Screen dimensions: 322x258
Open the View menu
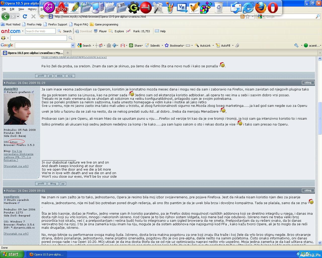[21, 9]
